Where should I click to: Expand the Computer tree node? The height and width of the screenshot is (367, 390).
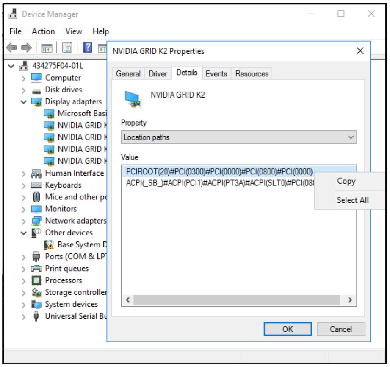click(x=24, y=78)
